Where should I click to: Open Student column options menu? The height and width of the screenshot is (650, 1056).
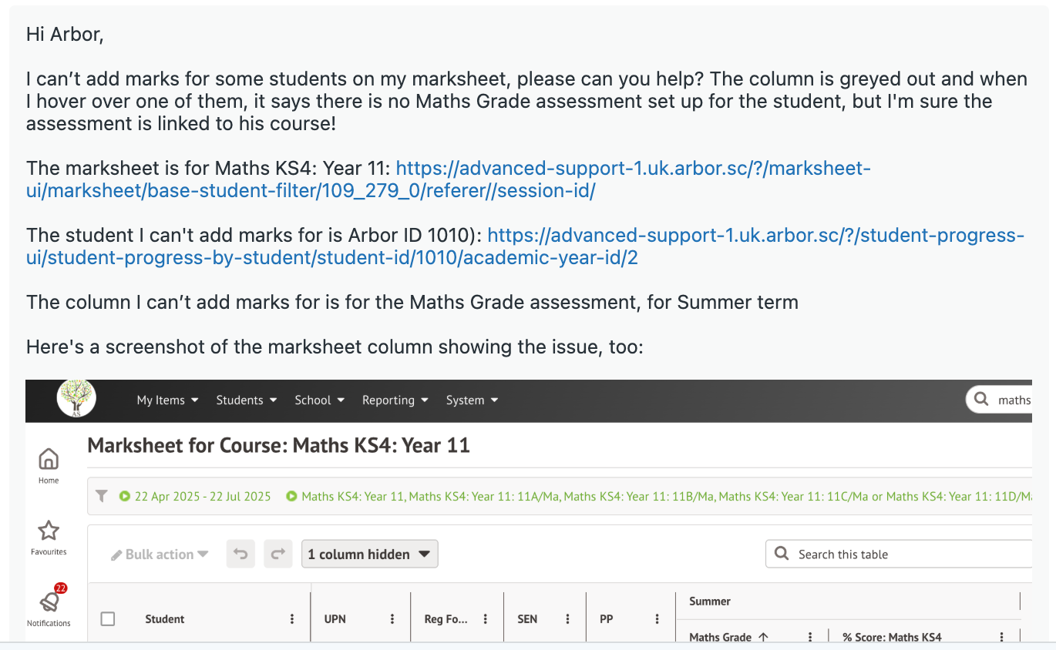click(x=292, y=619)
